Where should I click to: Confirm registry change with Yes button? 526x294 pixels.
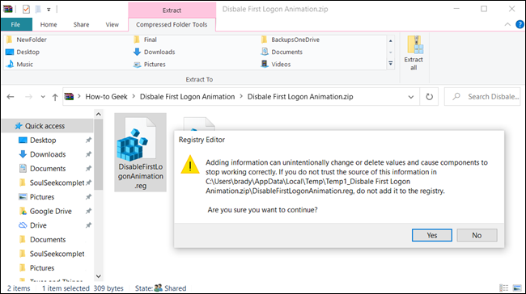[x=432, y=235]
